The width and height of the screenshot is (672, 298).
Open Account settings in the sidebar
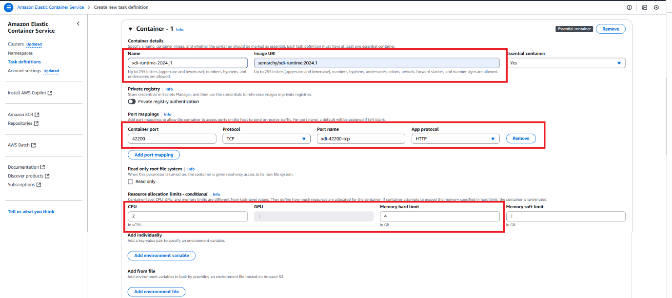click(24, 71)
